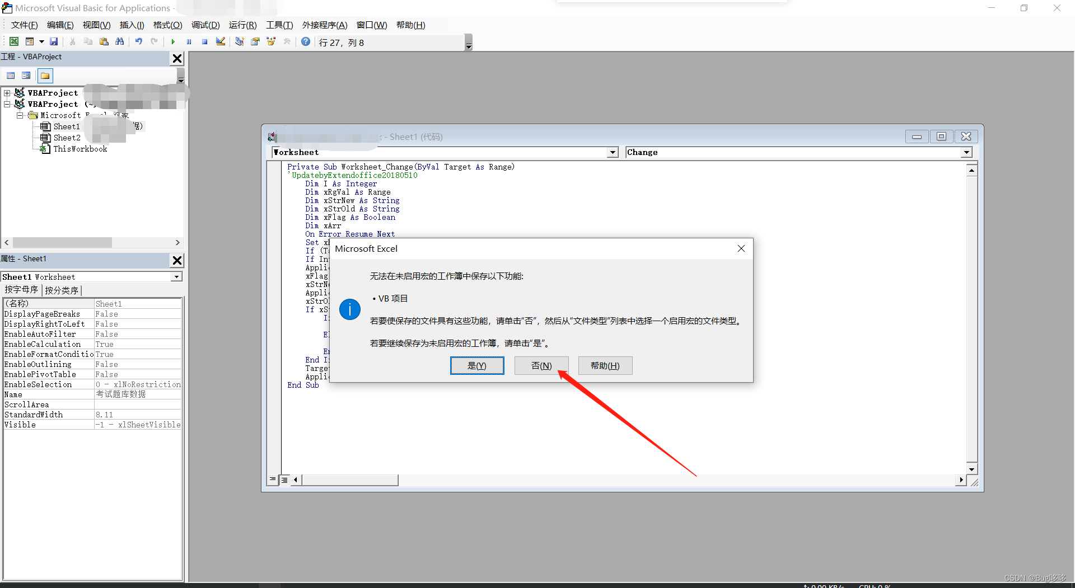Close the Project VBAProject pane
The height and width of the screenshot is (588, 1075).
(177, 58)
